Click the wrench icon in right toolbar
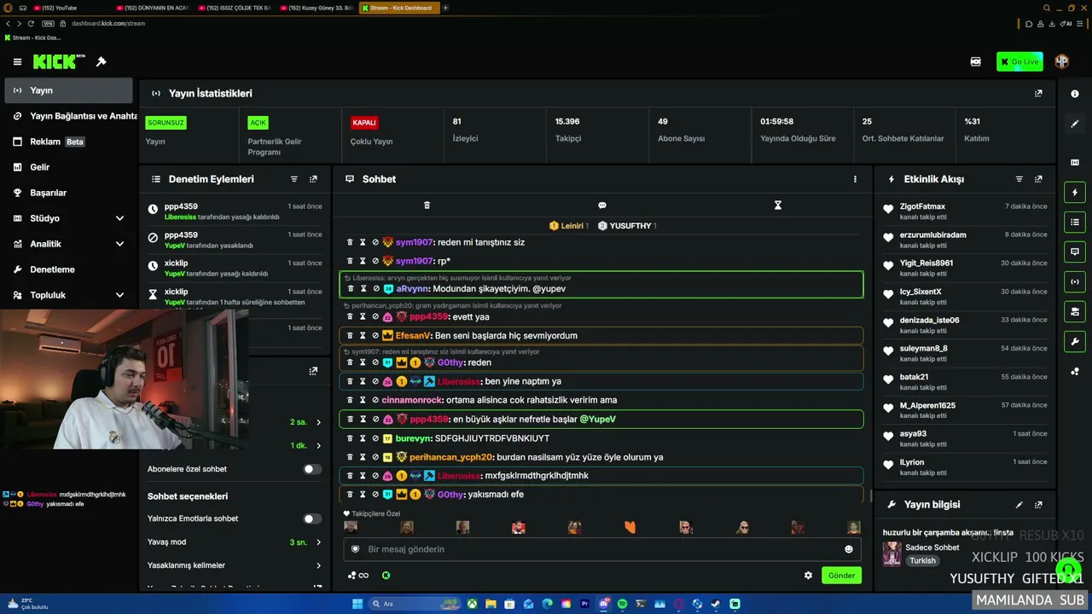The image size is (1092, 614). pos(1075,342)
